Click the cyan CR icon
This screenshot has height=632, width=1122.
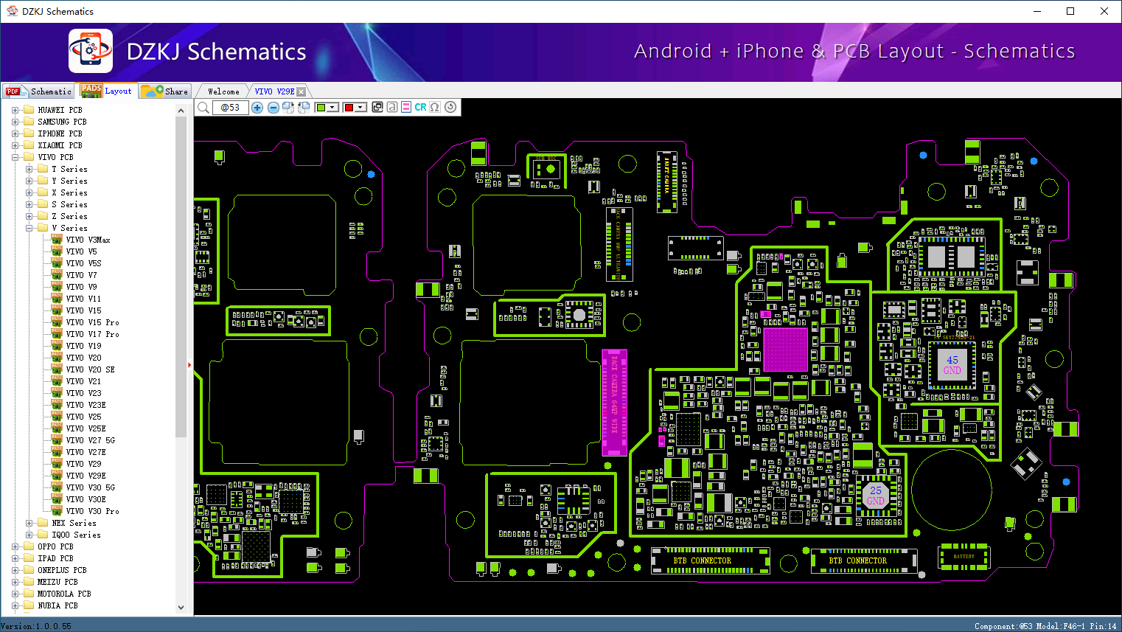(x=420, y=107)
